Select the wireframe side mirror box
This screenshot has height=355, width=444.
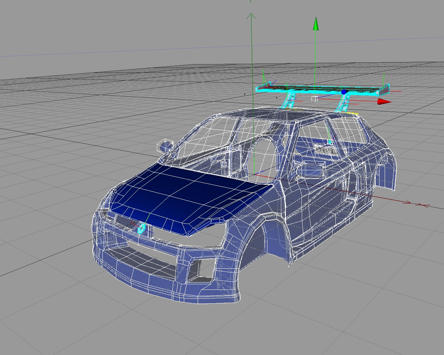click(165, 146)
